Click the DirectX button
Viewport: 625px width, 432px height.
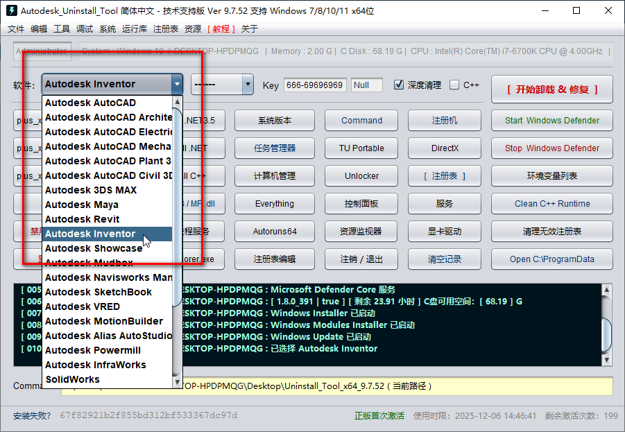(x=445, y=148)
